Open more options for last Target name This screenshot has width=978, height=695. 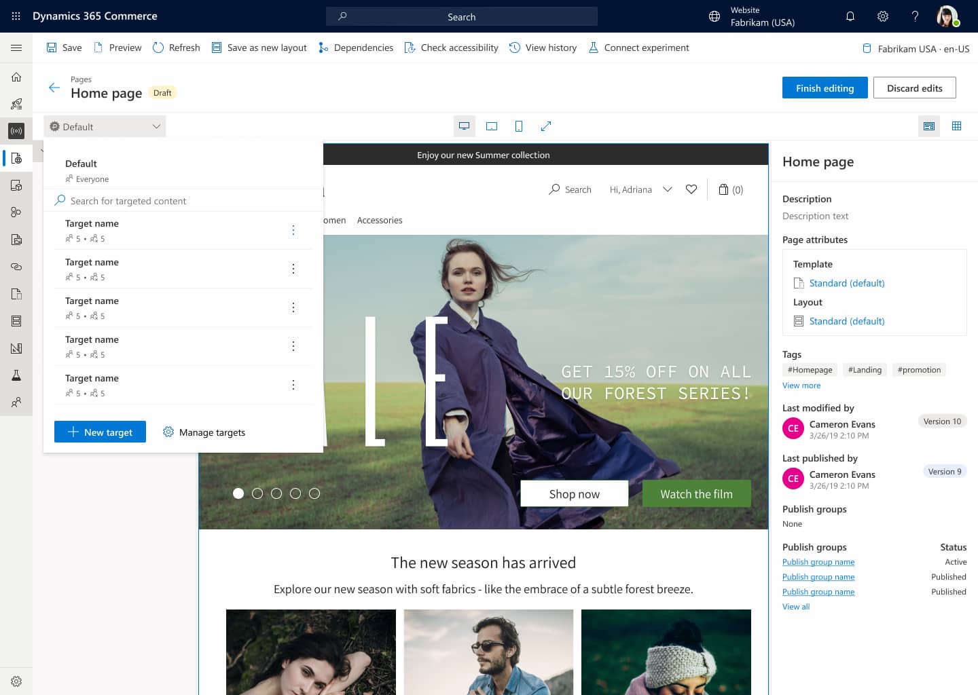(x=293, y=385)
